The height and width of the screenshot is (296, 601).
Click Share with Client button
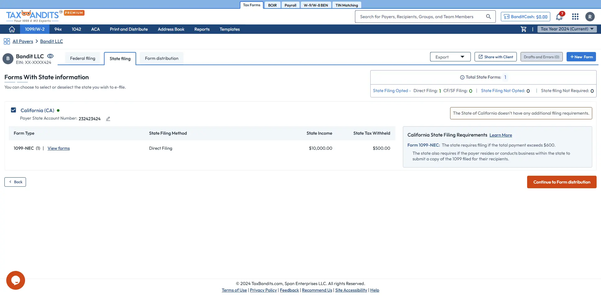coord(496,57)
